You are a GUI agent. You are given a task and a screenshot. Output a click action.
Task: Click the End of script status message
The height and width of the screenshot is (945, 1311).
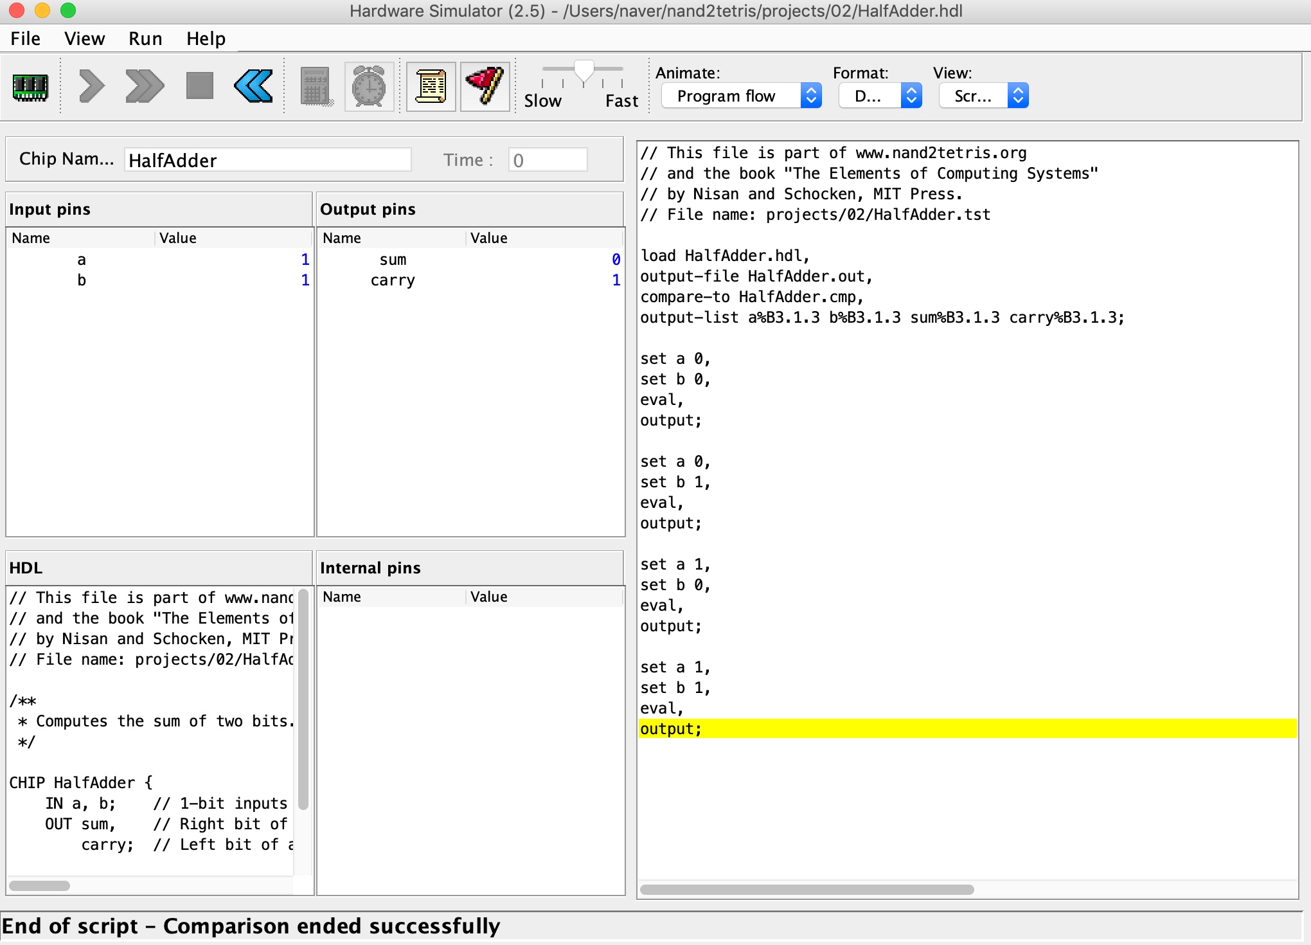coord(251,926)
